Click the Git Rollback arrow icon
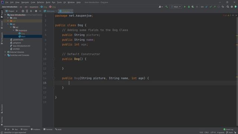The width and height of the screenshot is (238, 134). pos(223,7)
